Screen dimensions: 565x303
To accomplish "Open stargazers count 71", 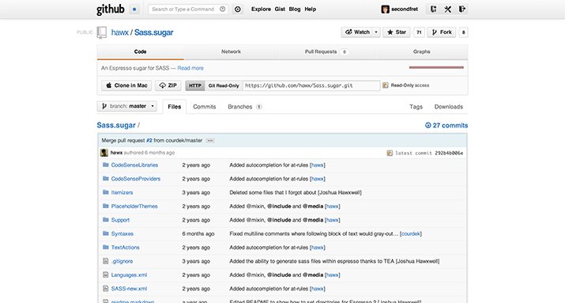I will coord(419,32).
